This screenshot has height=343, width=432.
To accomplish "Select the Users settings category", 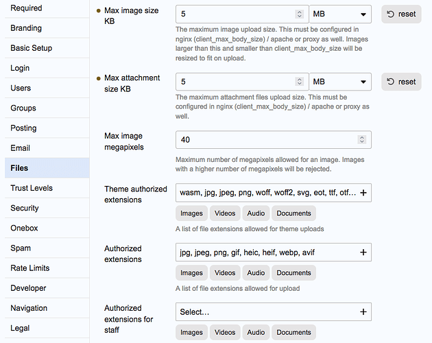I will tap(47, 88).
